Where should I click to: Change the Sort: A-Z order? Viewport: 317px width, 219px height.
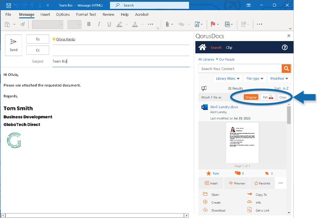coord(281,89)
